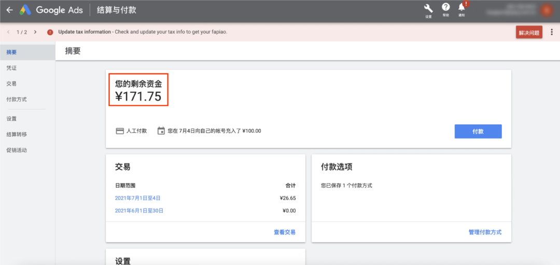This screenshot has width=560, height=265.
Task: Open the three-dot more options menu
Action: tap(552, 32)
